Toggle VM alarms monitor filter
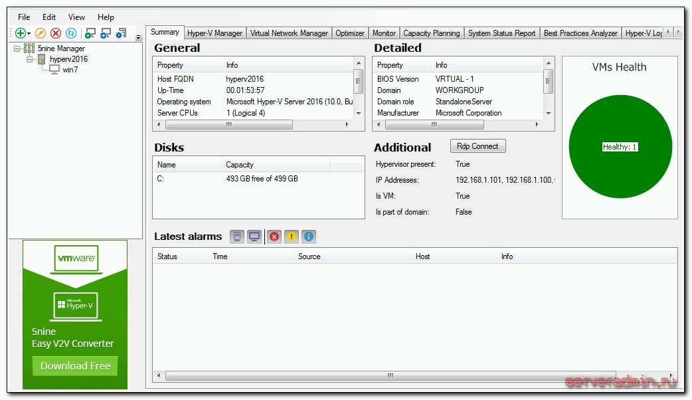 pos(254,237)
